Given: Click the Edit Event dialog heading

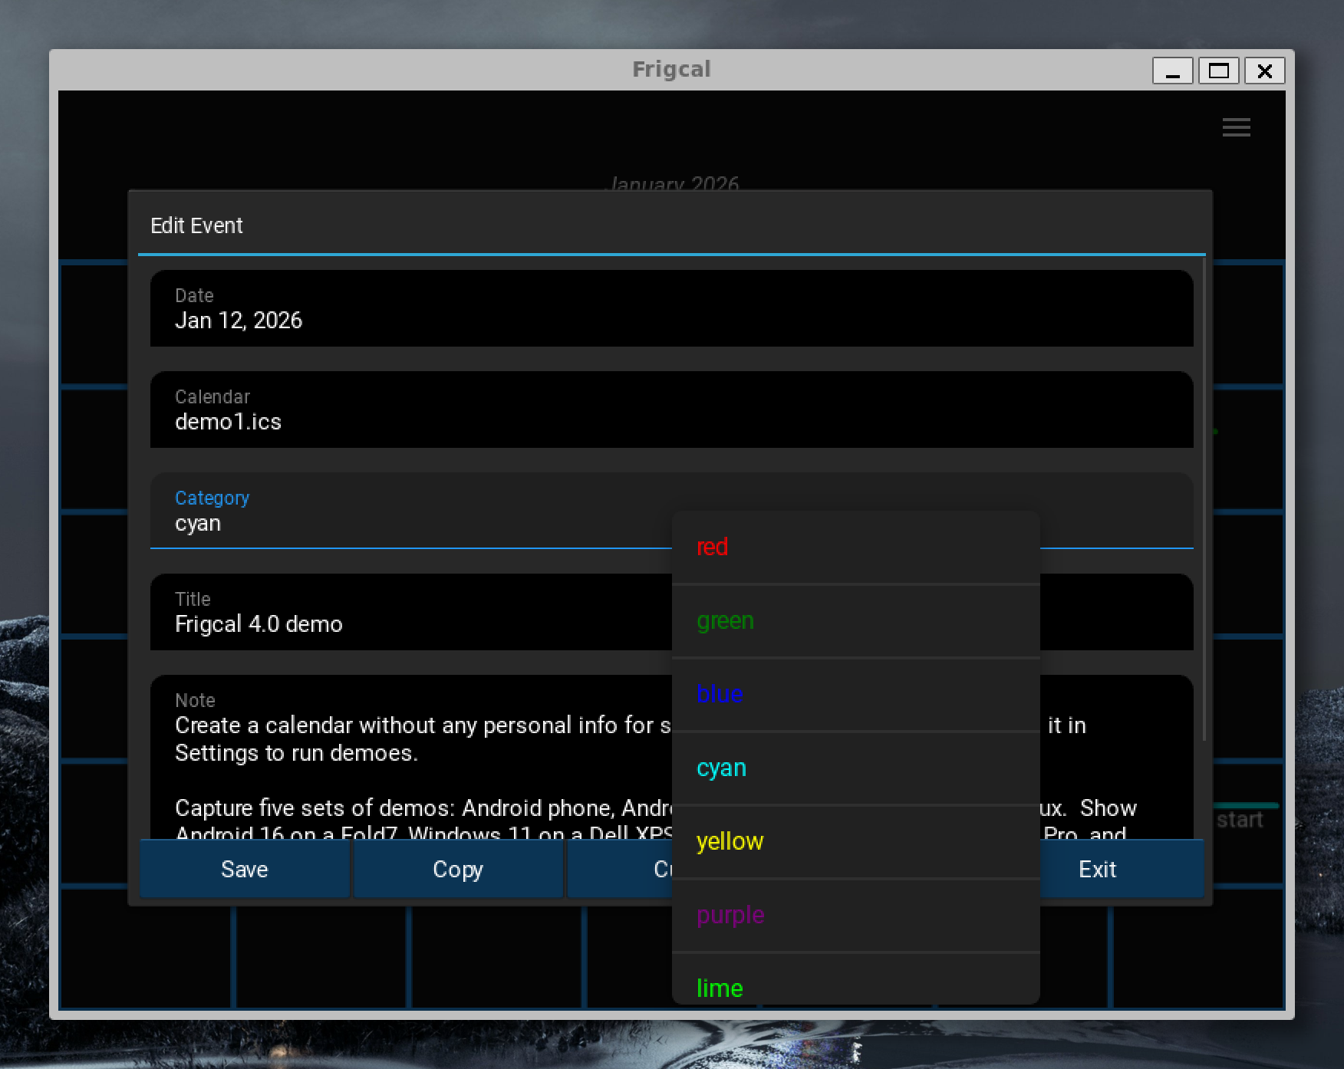Looking at the screenshot, I should [x=196, y=225].
